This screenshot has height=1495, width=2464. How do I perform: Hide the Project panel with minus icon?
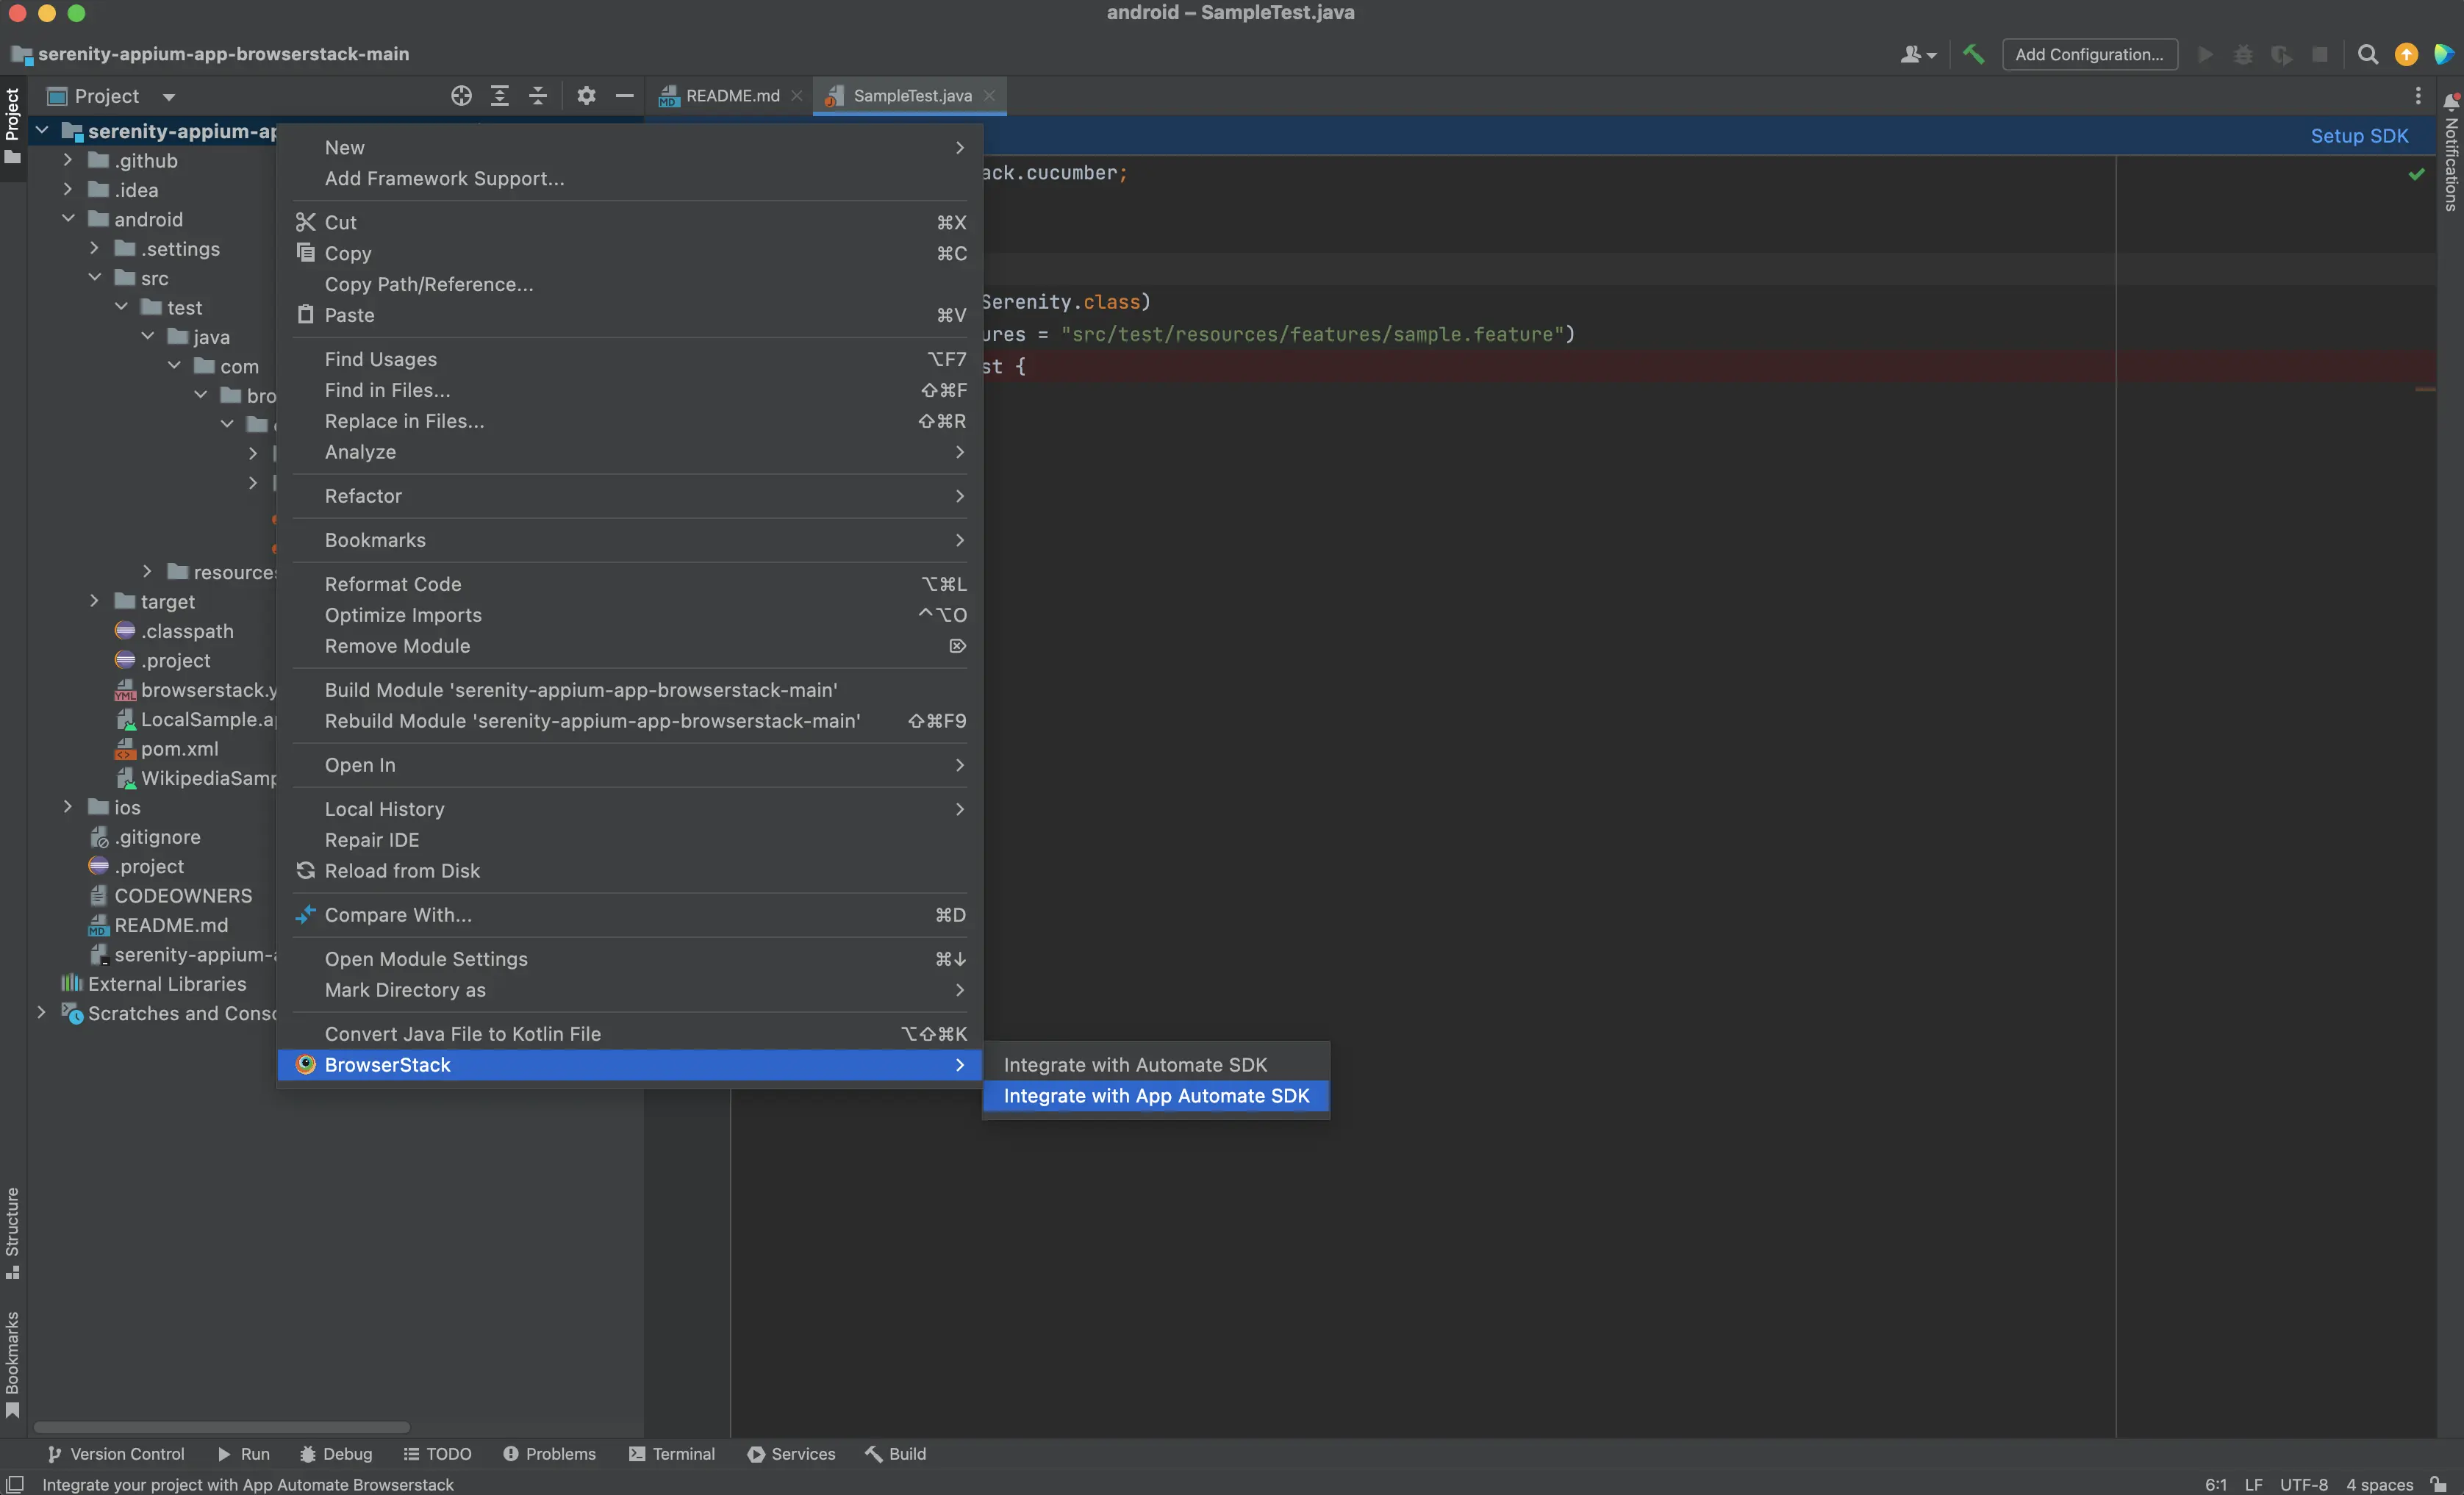pyautogui.click(x=624, y=96)
